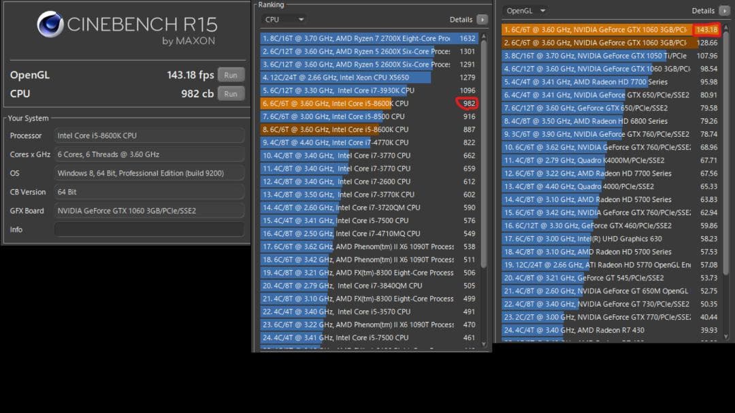Start the CPU test with its Run button
Viewport: 735px width, 413px height.
click(231, 93)
